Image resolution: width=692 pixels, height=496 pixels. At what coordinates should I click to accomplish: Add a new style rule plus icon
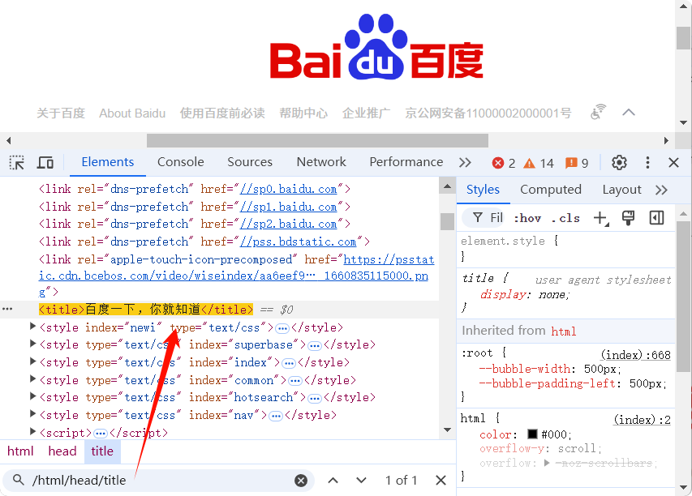[601, 218]
